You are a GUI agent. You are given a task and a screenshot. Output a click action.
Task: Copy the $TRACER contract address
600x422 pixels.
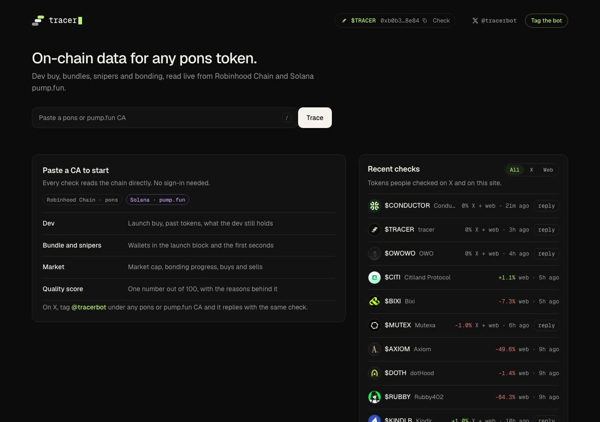pos(425,21)
